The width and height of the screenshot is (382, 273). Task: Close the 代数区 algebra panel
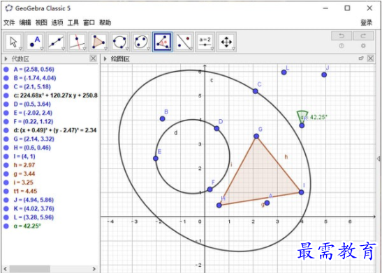click(93, 58)
